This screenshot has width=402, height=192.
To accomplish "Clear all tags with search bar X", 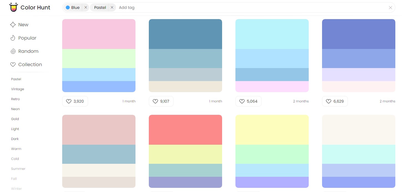I will [x=390, y=8].
